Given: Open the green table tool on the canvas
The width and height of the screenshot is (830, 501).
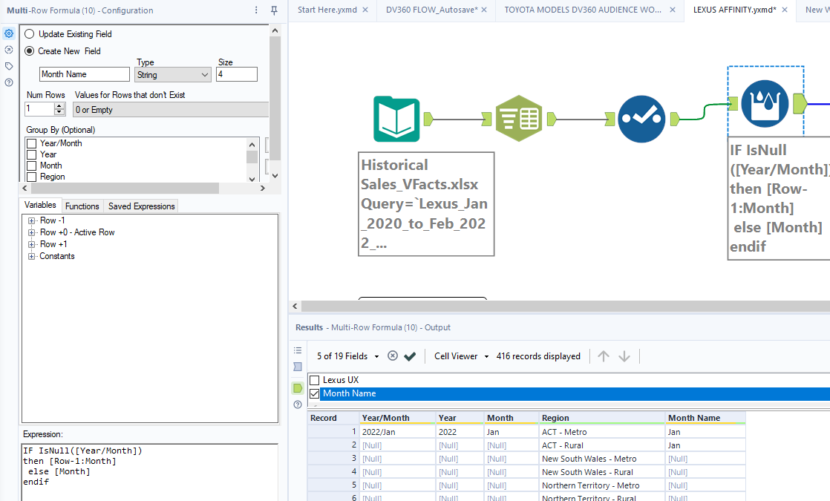Looking at the screenshot, I should pyautogui.click(x=519, y=117).
